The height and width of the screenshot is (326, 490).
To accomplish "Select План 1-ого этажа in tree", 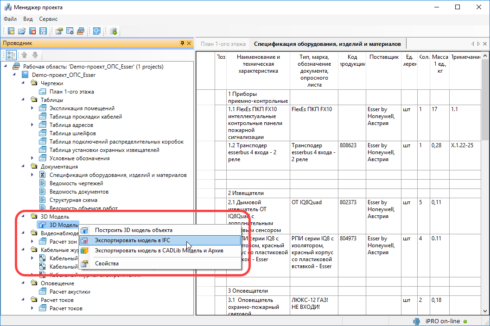I will tap(72, 92).
